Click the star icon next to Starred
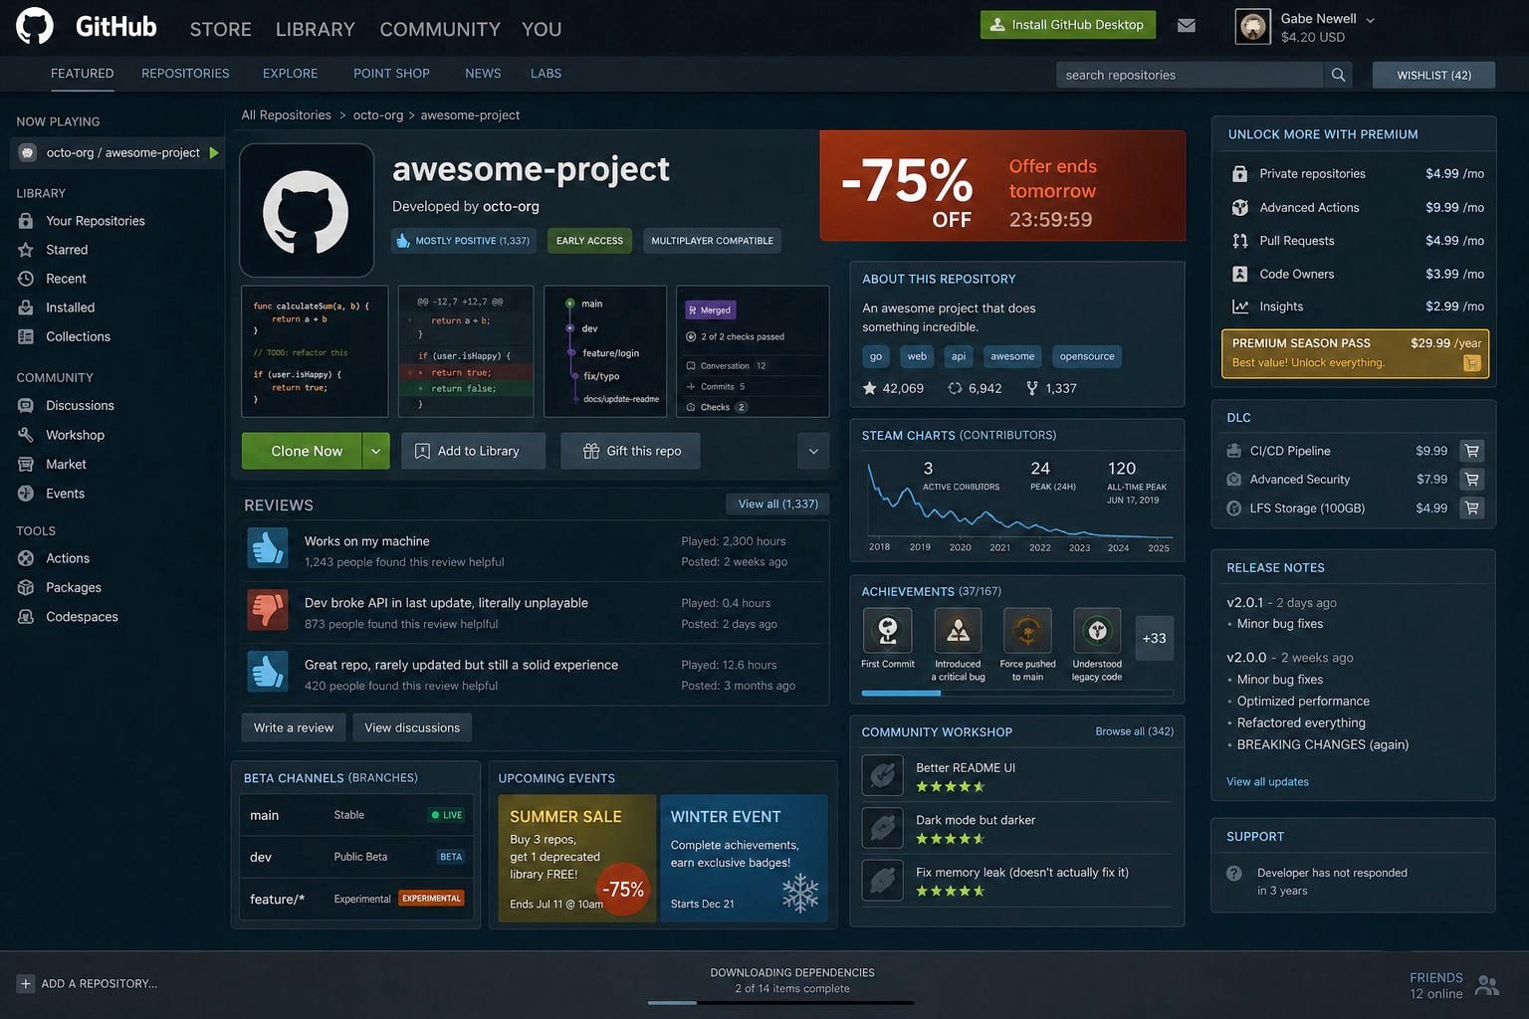Image resolution: width=1529 pixels, height=1019 pixels. 26,250
